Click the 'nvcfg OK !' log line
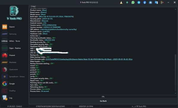This screenshot has width=178, height=108. coord(34,76)
